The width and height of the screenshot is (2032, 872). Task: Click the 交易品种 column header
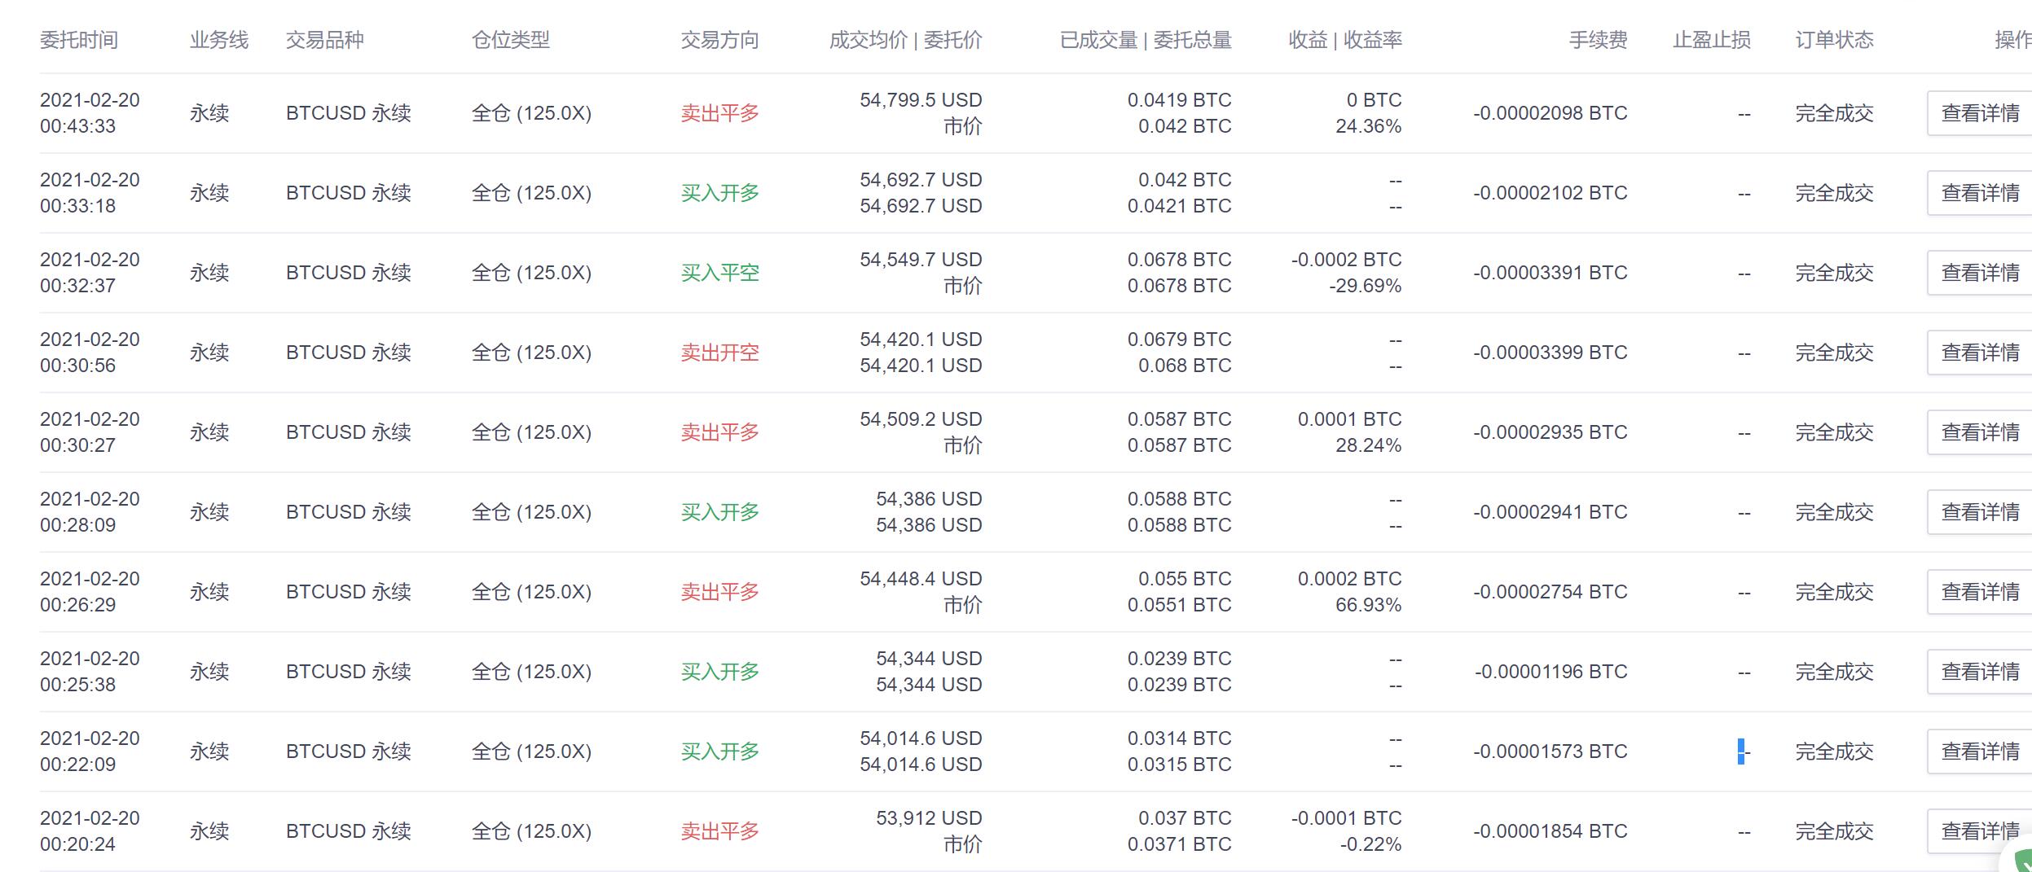coord(324,40)
